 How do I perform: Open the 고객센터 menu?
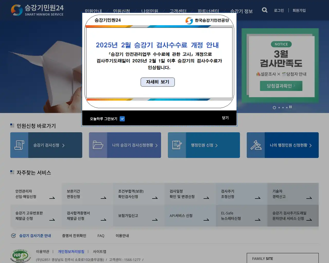[x=178, y=11]
